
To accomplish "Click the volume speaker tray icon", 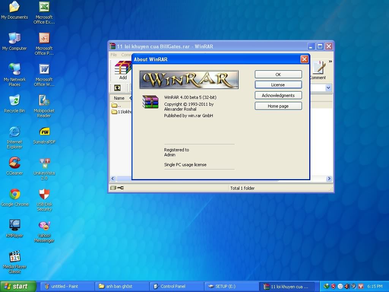I will coord(347,286).
